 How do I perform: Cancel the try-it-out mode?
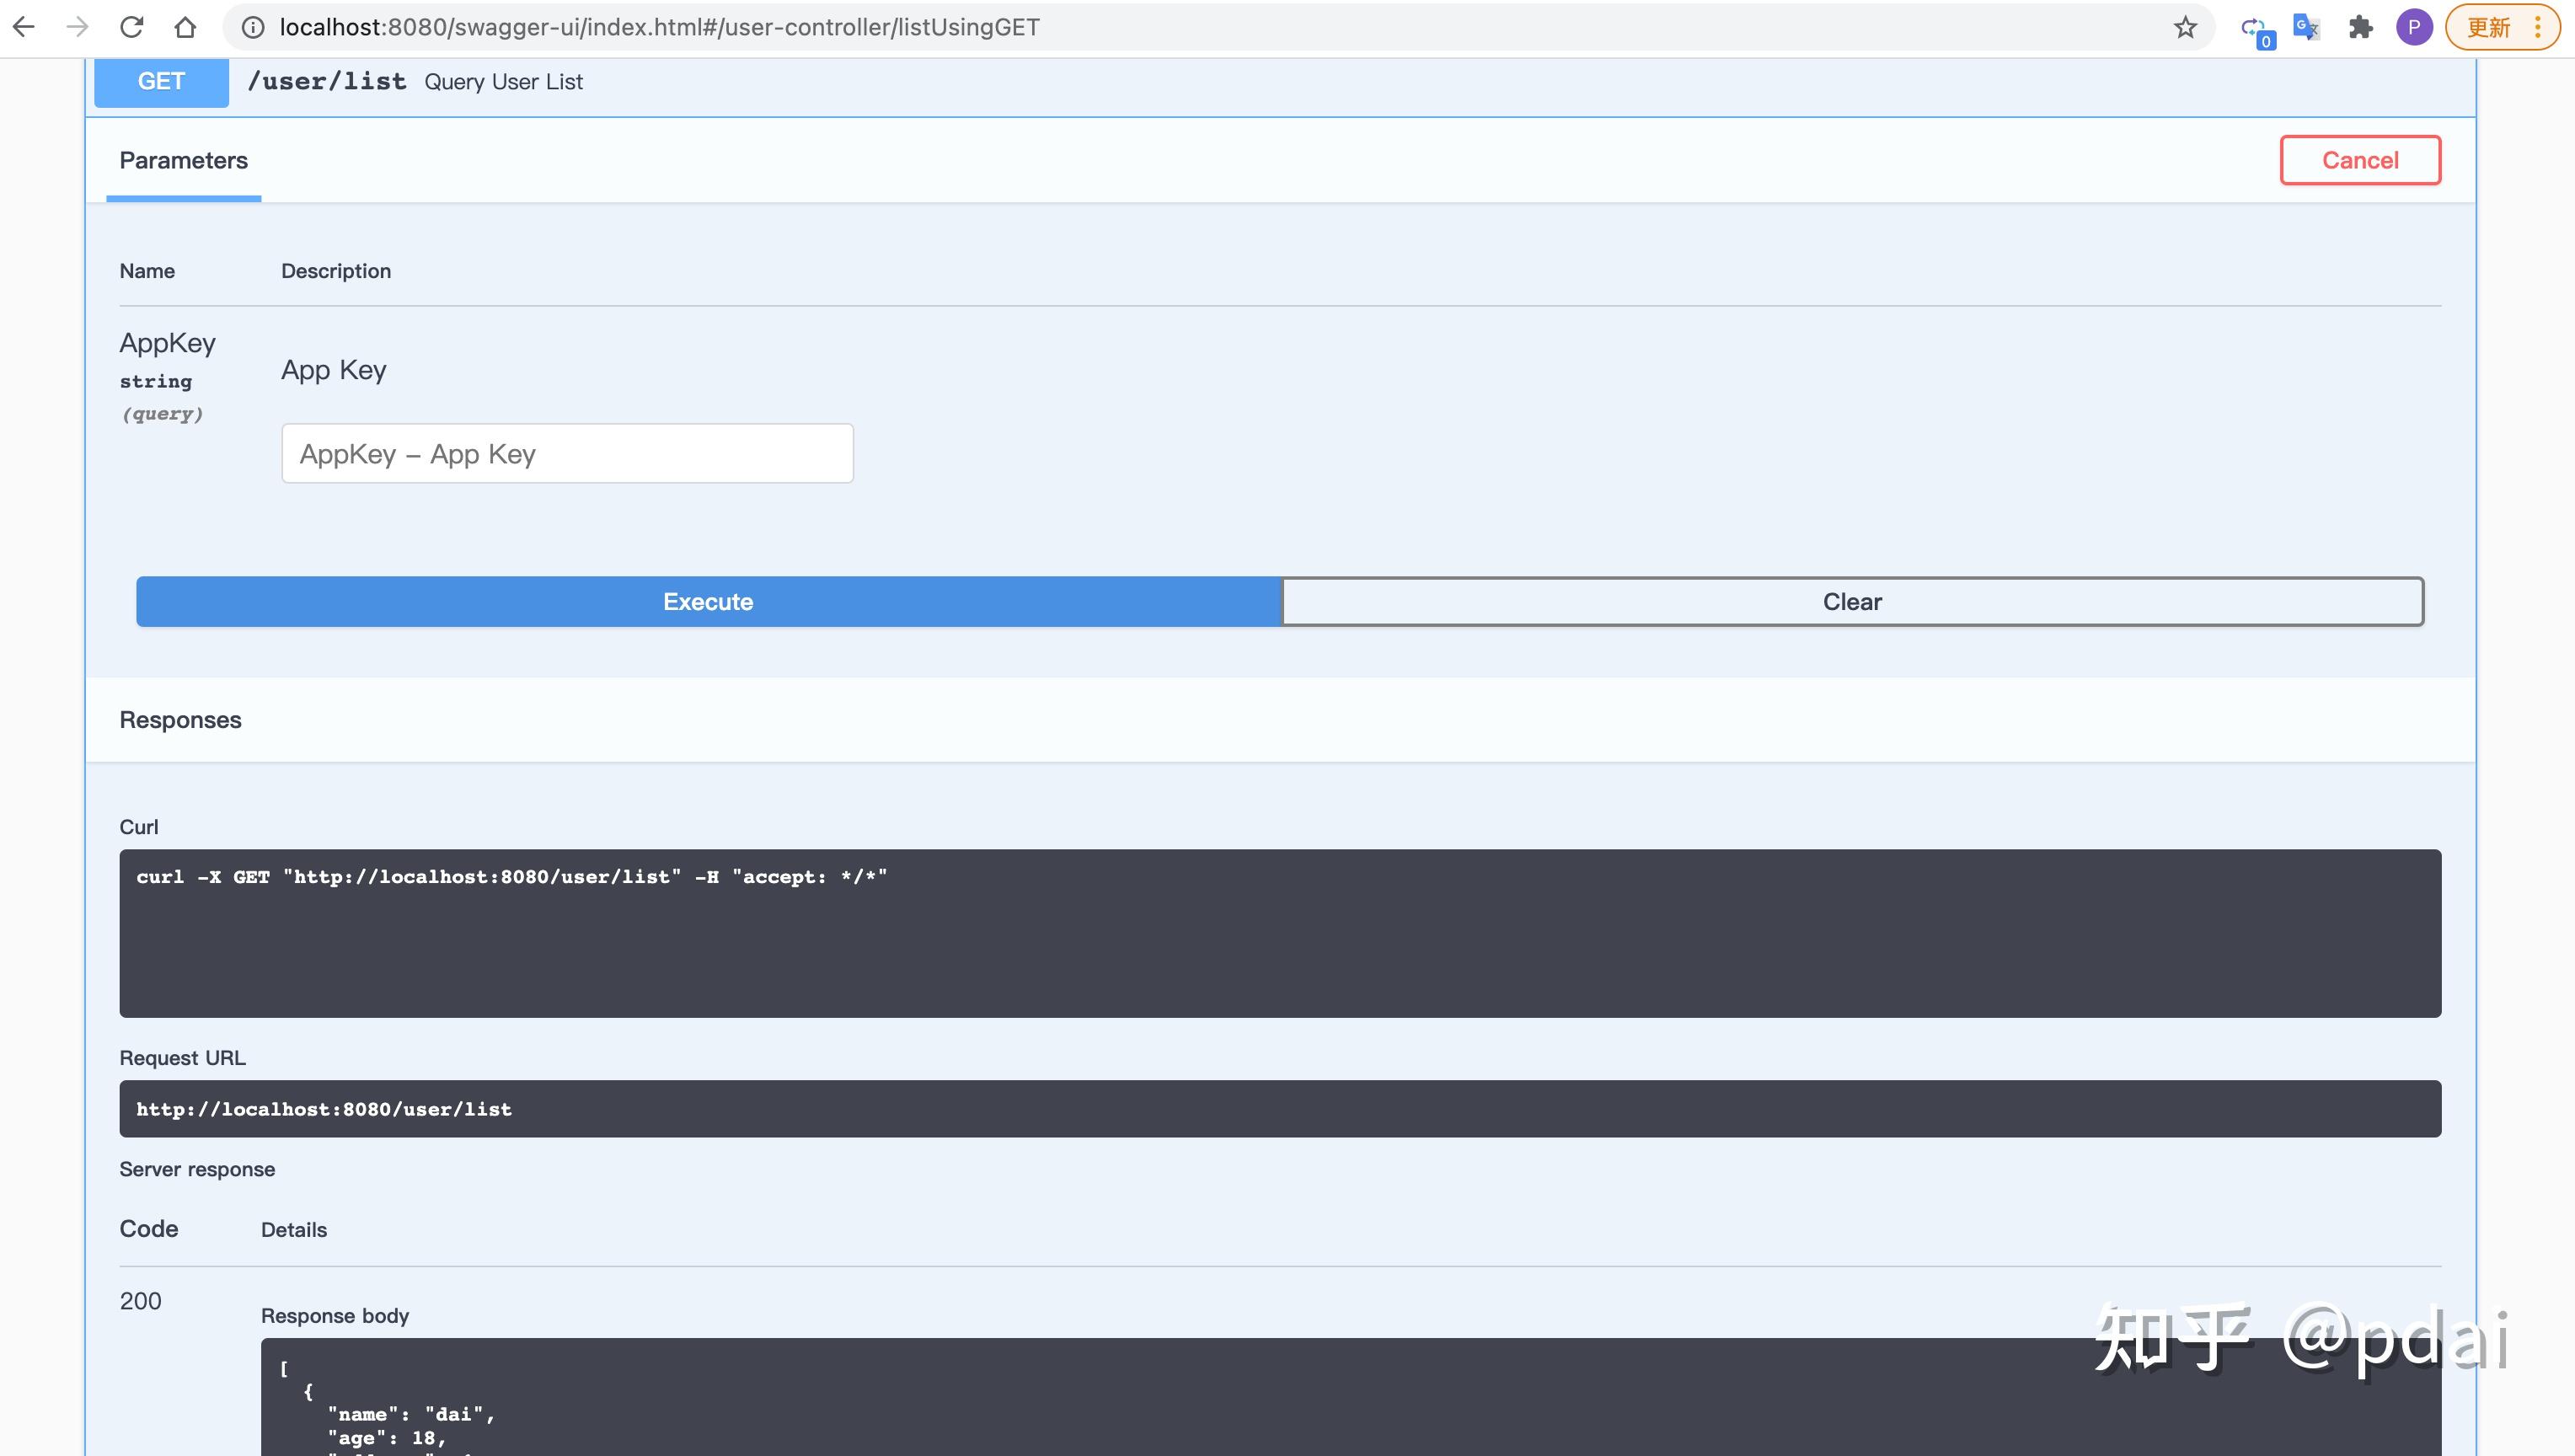point(2360,160)
